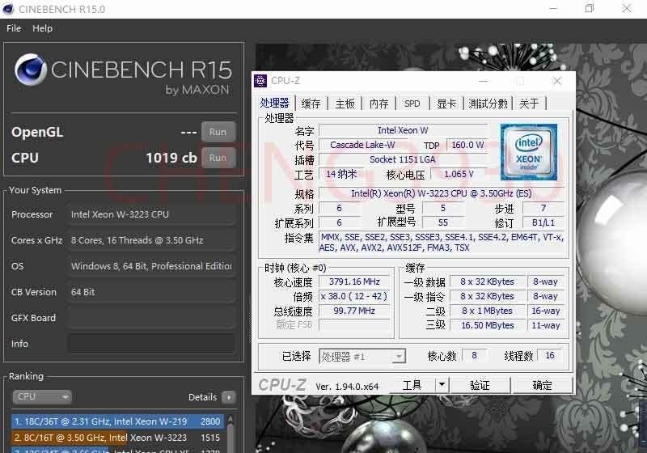
Task: Expand the 工具 dropdown arrow
Action: pyautogui.click(x=442, y=385)
